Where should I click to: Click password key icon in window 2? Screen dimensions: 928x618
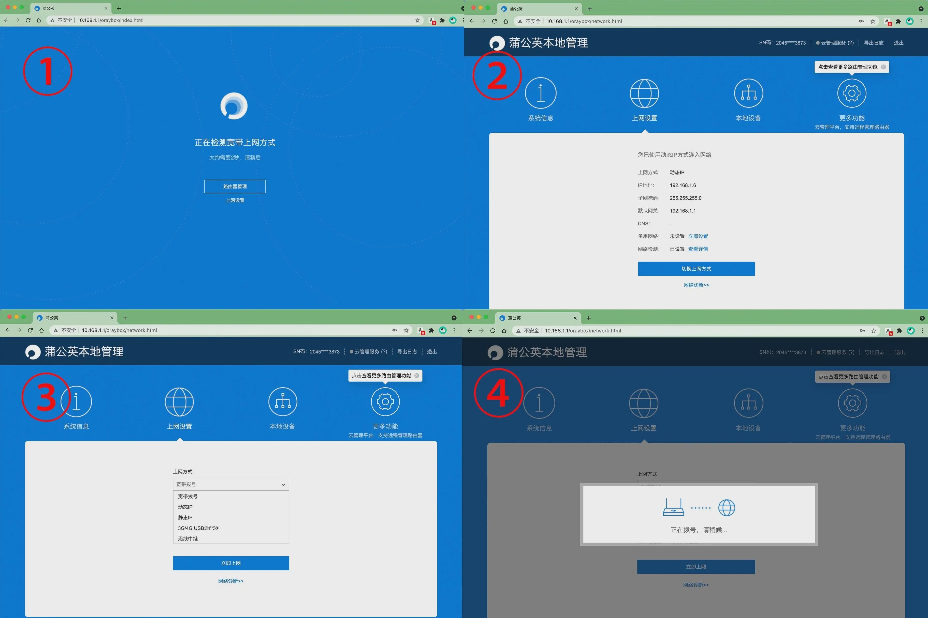coord(861,21)
